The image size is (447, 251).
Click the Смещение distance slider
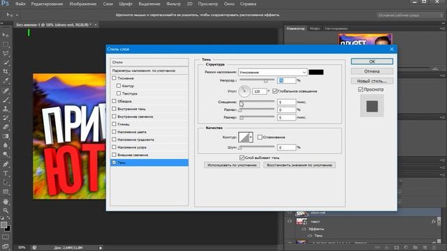(257, 102)
